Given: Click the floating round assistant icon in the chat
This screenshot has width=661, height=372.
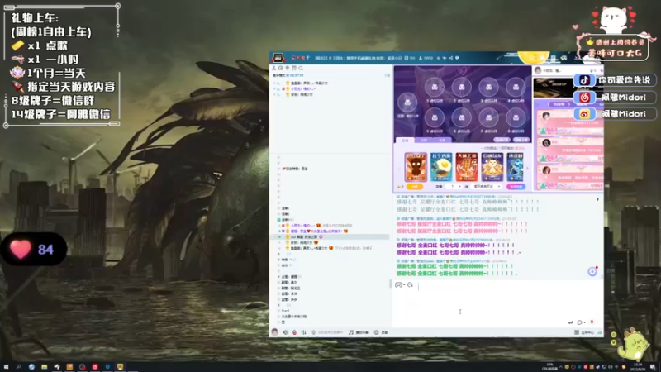Looking at the screenshot, I should (592, 272).
